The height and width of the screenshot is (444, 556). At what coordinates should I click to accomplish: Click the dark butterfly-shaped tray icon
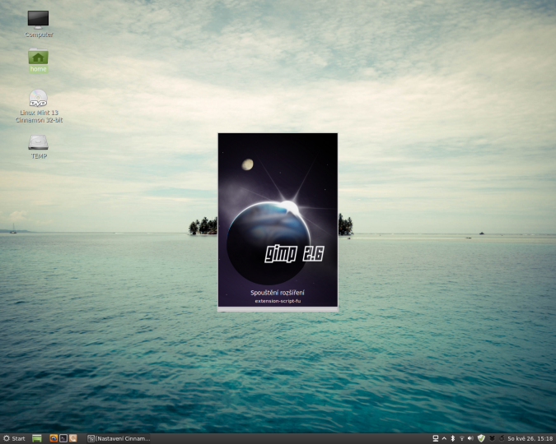pos(493,438)
